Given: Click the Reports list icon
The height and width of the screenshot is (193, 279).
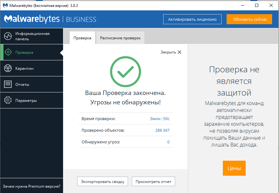Looking at the screenshot, I should [x=8, y=85].
